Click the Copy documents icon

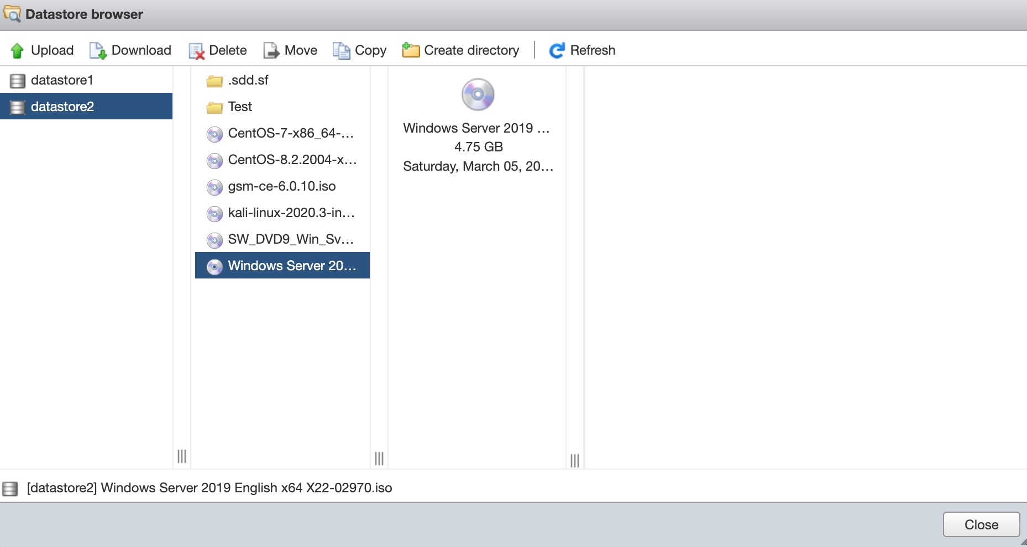[x=341, y=51]
